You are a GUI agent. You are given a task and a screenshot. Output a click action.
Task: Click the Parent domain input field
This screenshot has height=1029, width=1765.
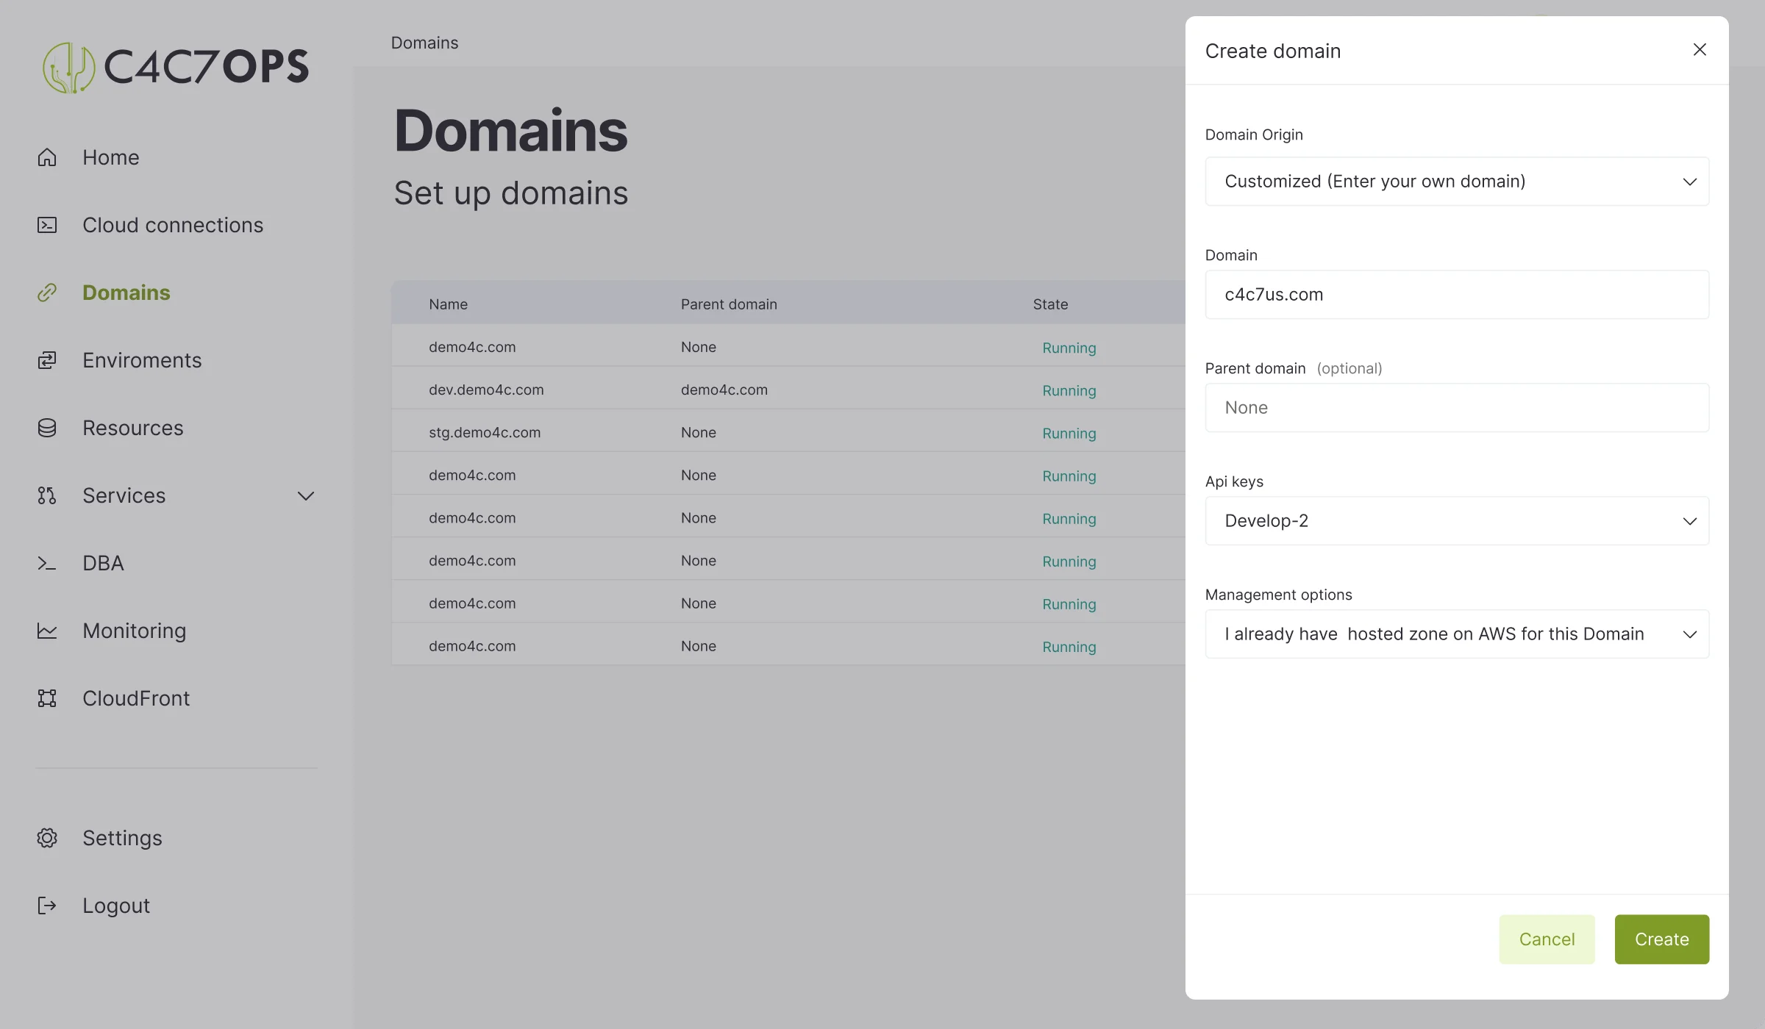pos(1457,407)
